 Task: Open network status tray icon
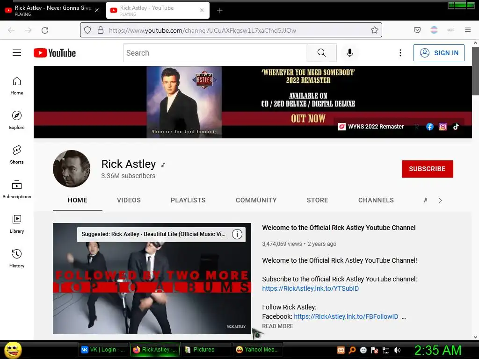tap(386, 350)
